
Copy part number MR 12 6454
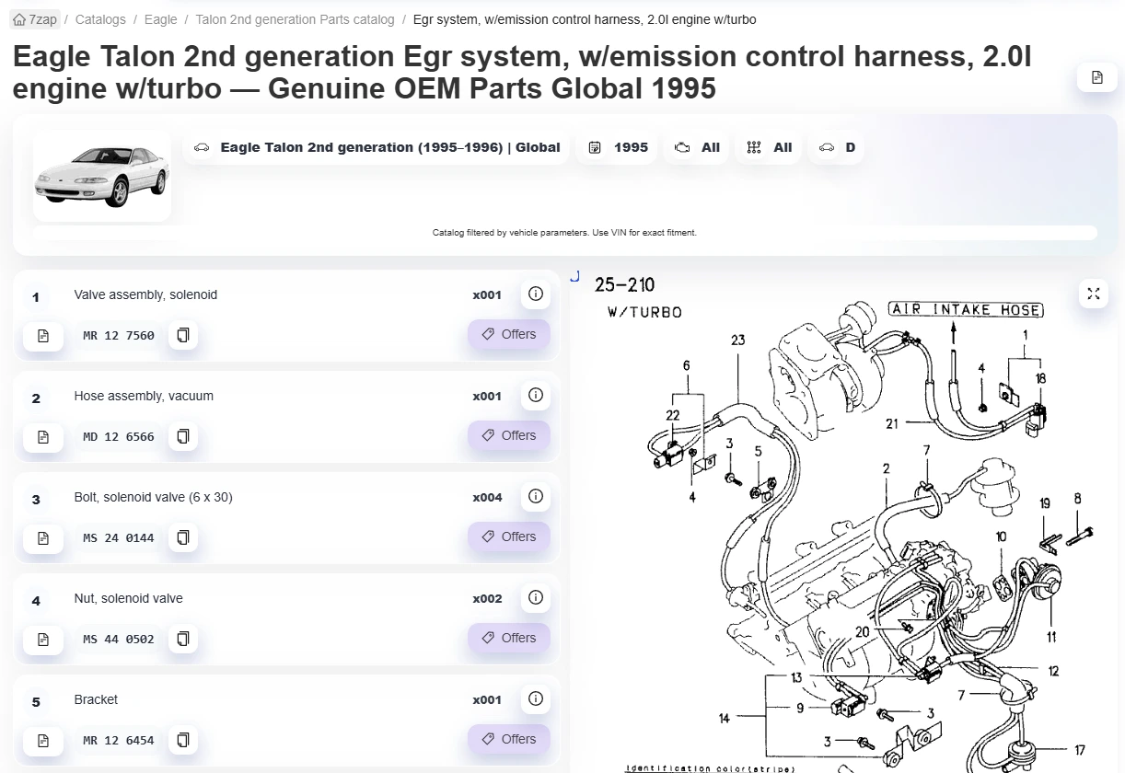pyautogui.click(x=183, y=740)
